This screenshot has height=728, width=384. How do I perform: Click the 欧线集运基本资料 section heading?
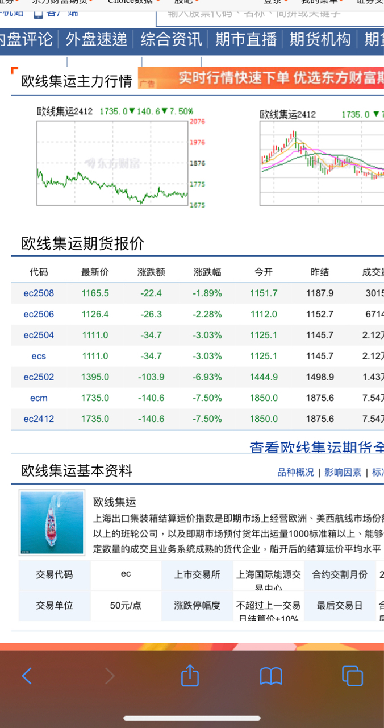point(77,471)
